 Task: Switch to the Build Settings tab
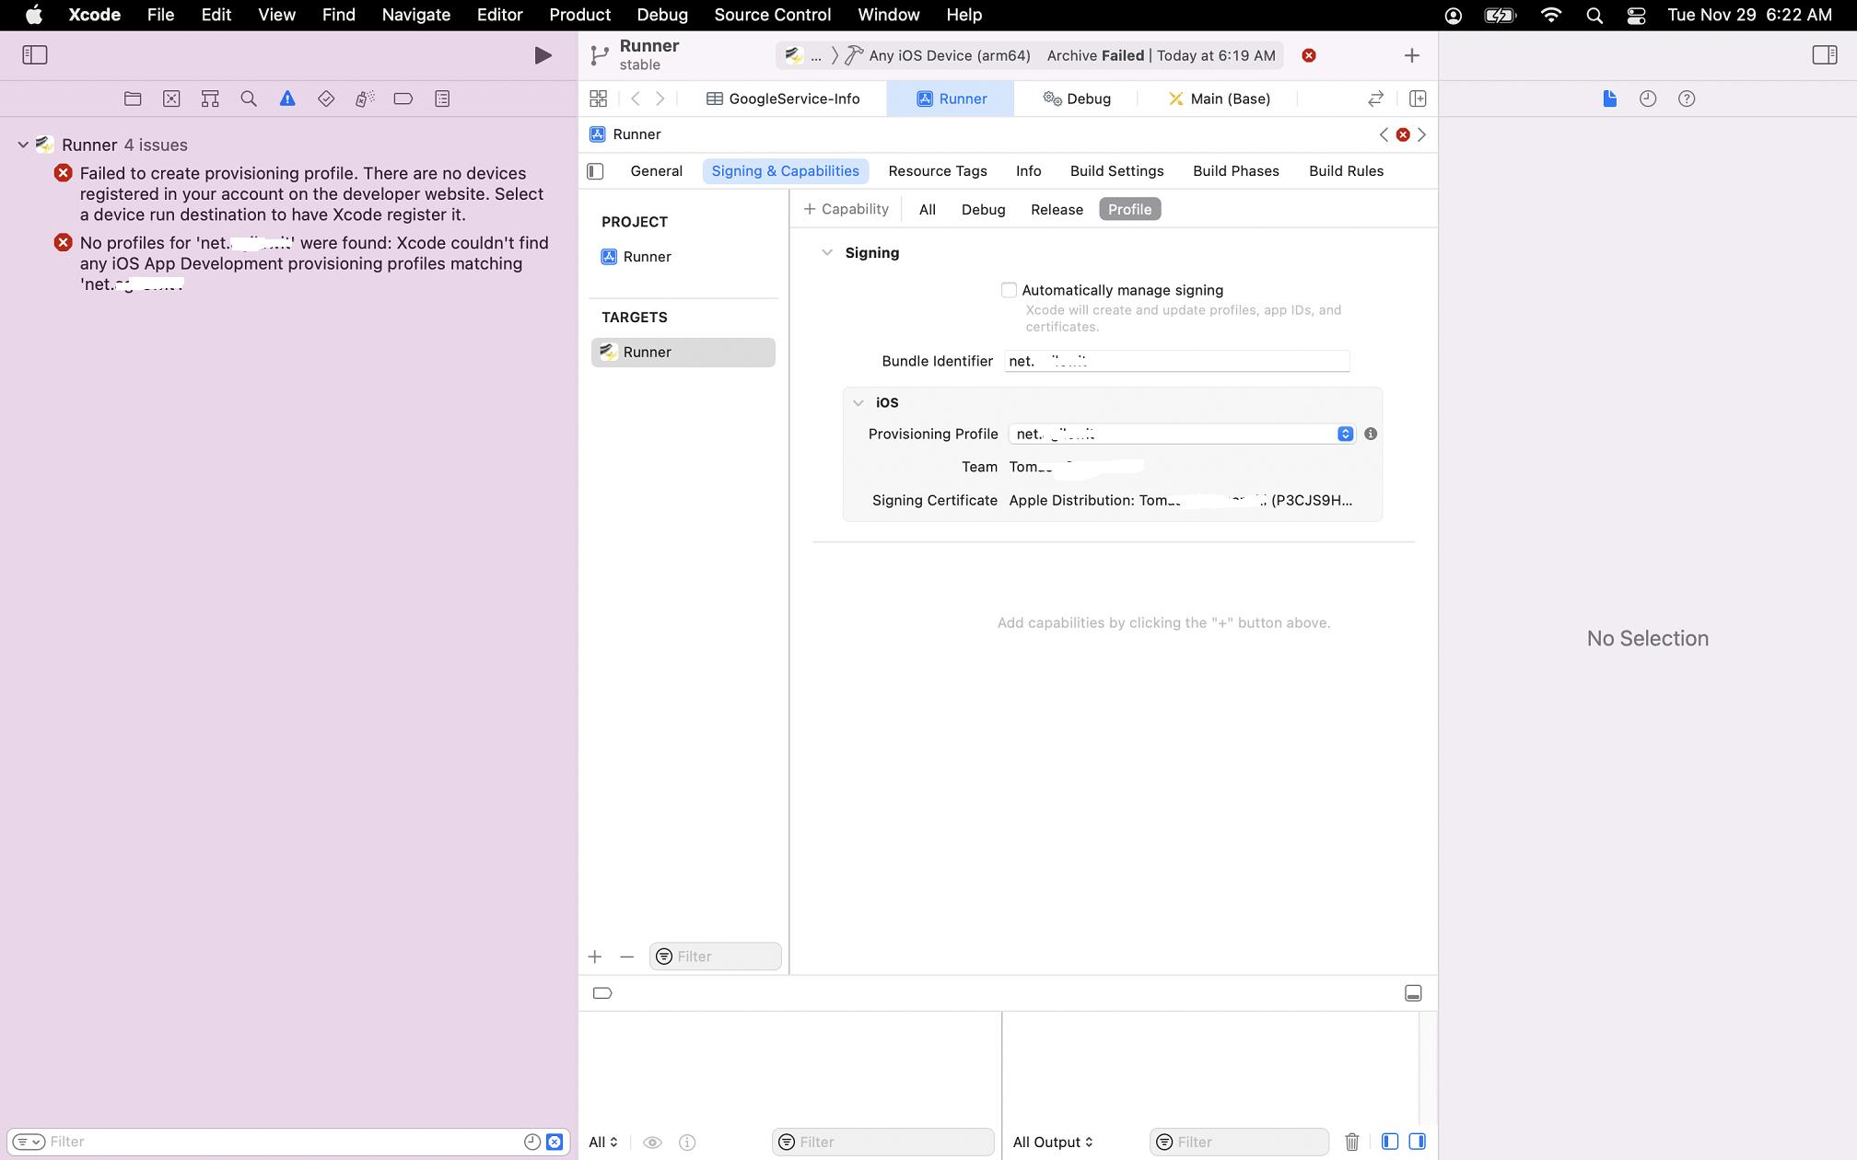[x=1116, y=171]
